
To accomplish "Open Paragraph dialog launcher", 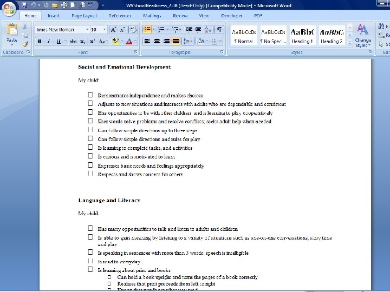I will pyautogui.click(x=222, y=52).
